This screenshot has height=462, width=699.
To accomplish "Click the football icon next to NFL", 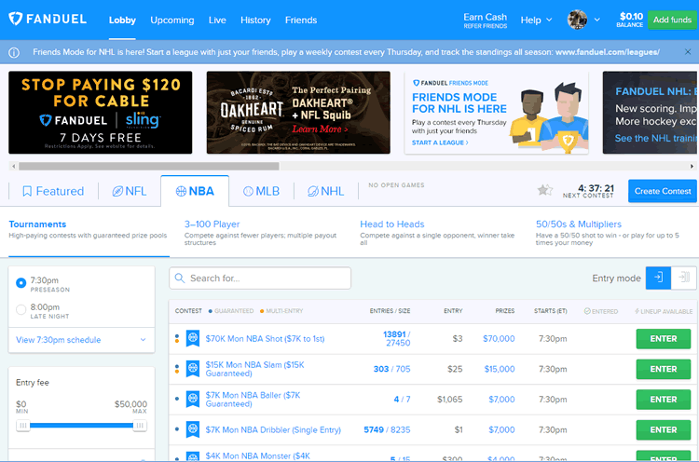I will point(117,191).
